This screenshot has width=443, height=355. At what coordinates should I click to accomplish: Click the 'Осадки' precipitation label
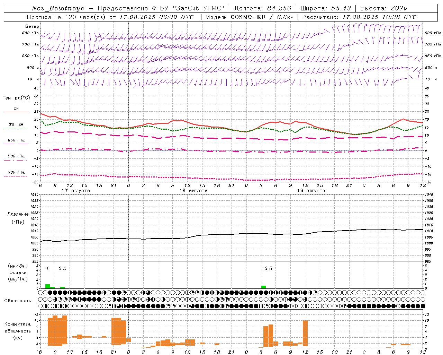pos(18,272)
